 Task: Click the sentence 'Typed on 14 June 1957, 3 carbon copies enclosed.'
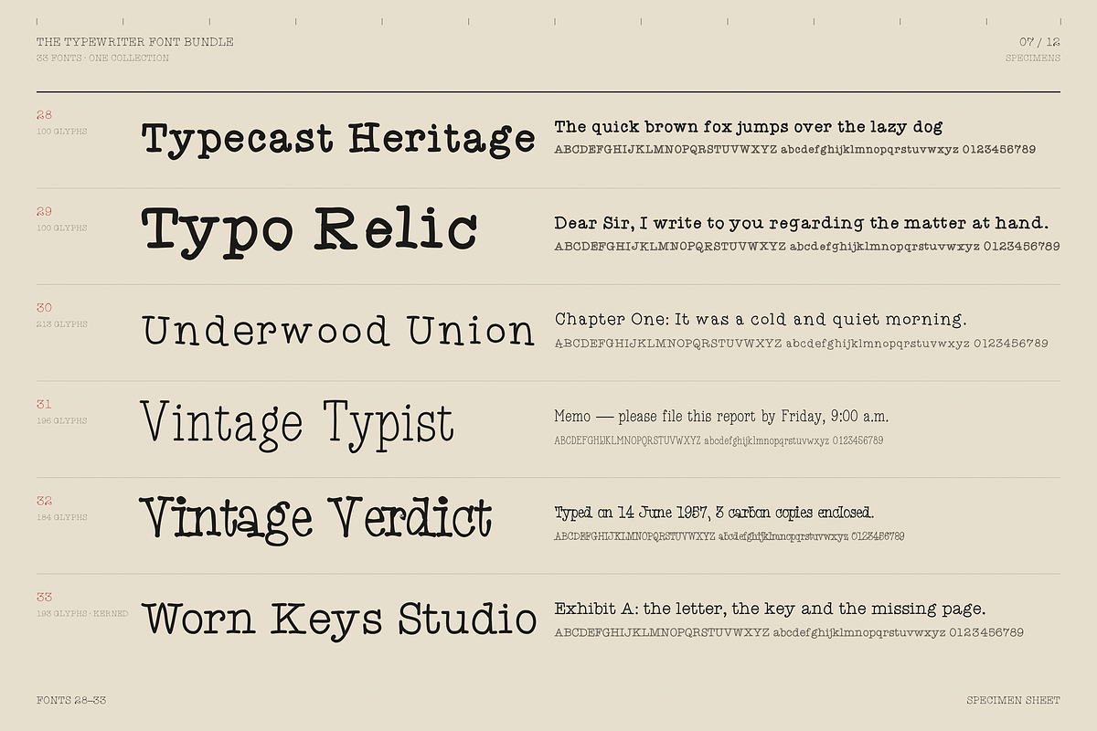click(x=715, y=513)
